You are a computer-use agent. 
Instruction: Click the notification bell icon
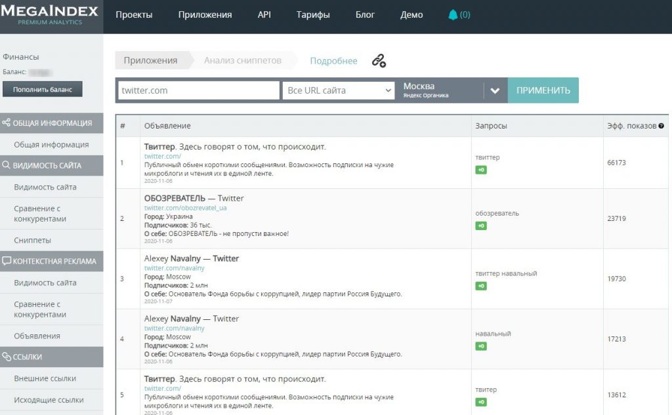click(453, 15)
